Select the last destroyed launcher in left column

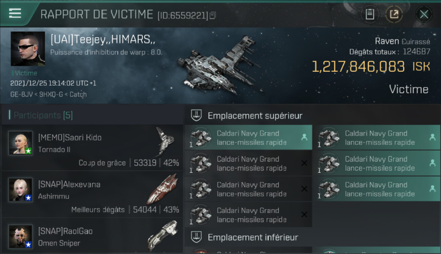248,215
